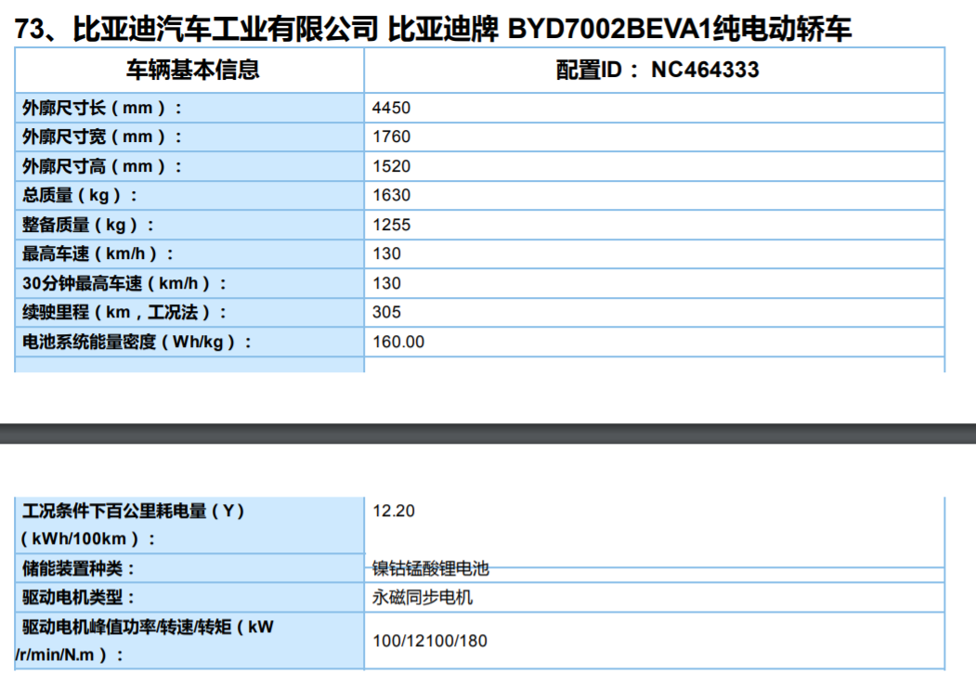Select the label '外廓尺寸长（mm）：'
The height and width of the screenshot is (686, 976).
[103, 108]
